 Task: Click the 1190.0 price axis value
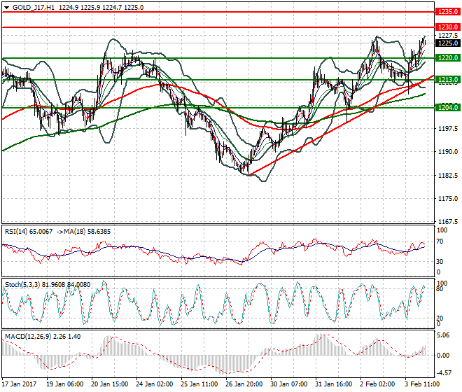[x=448, y=152]
